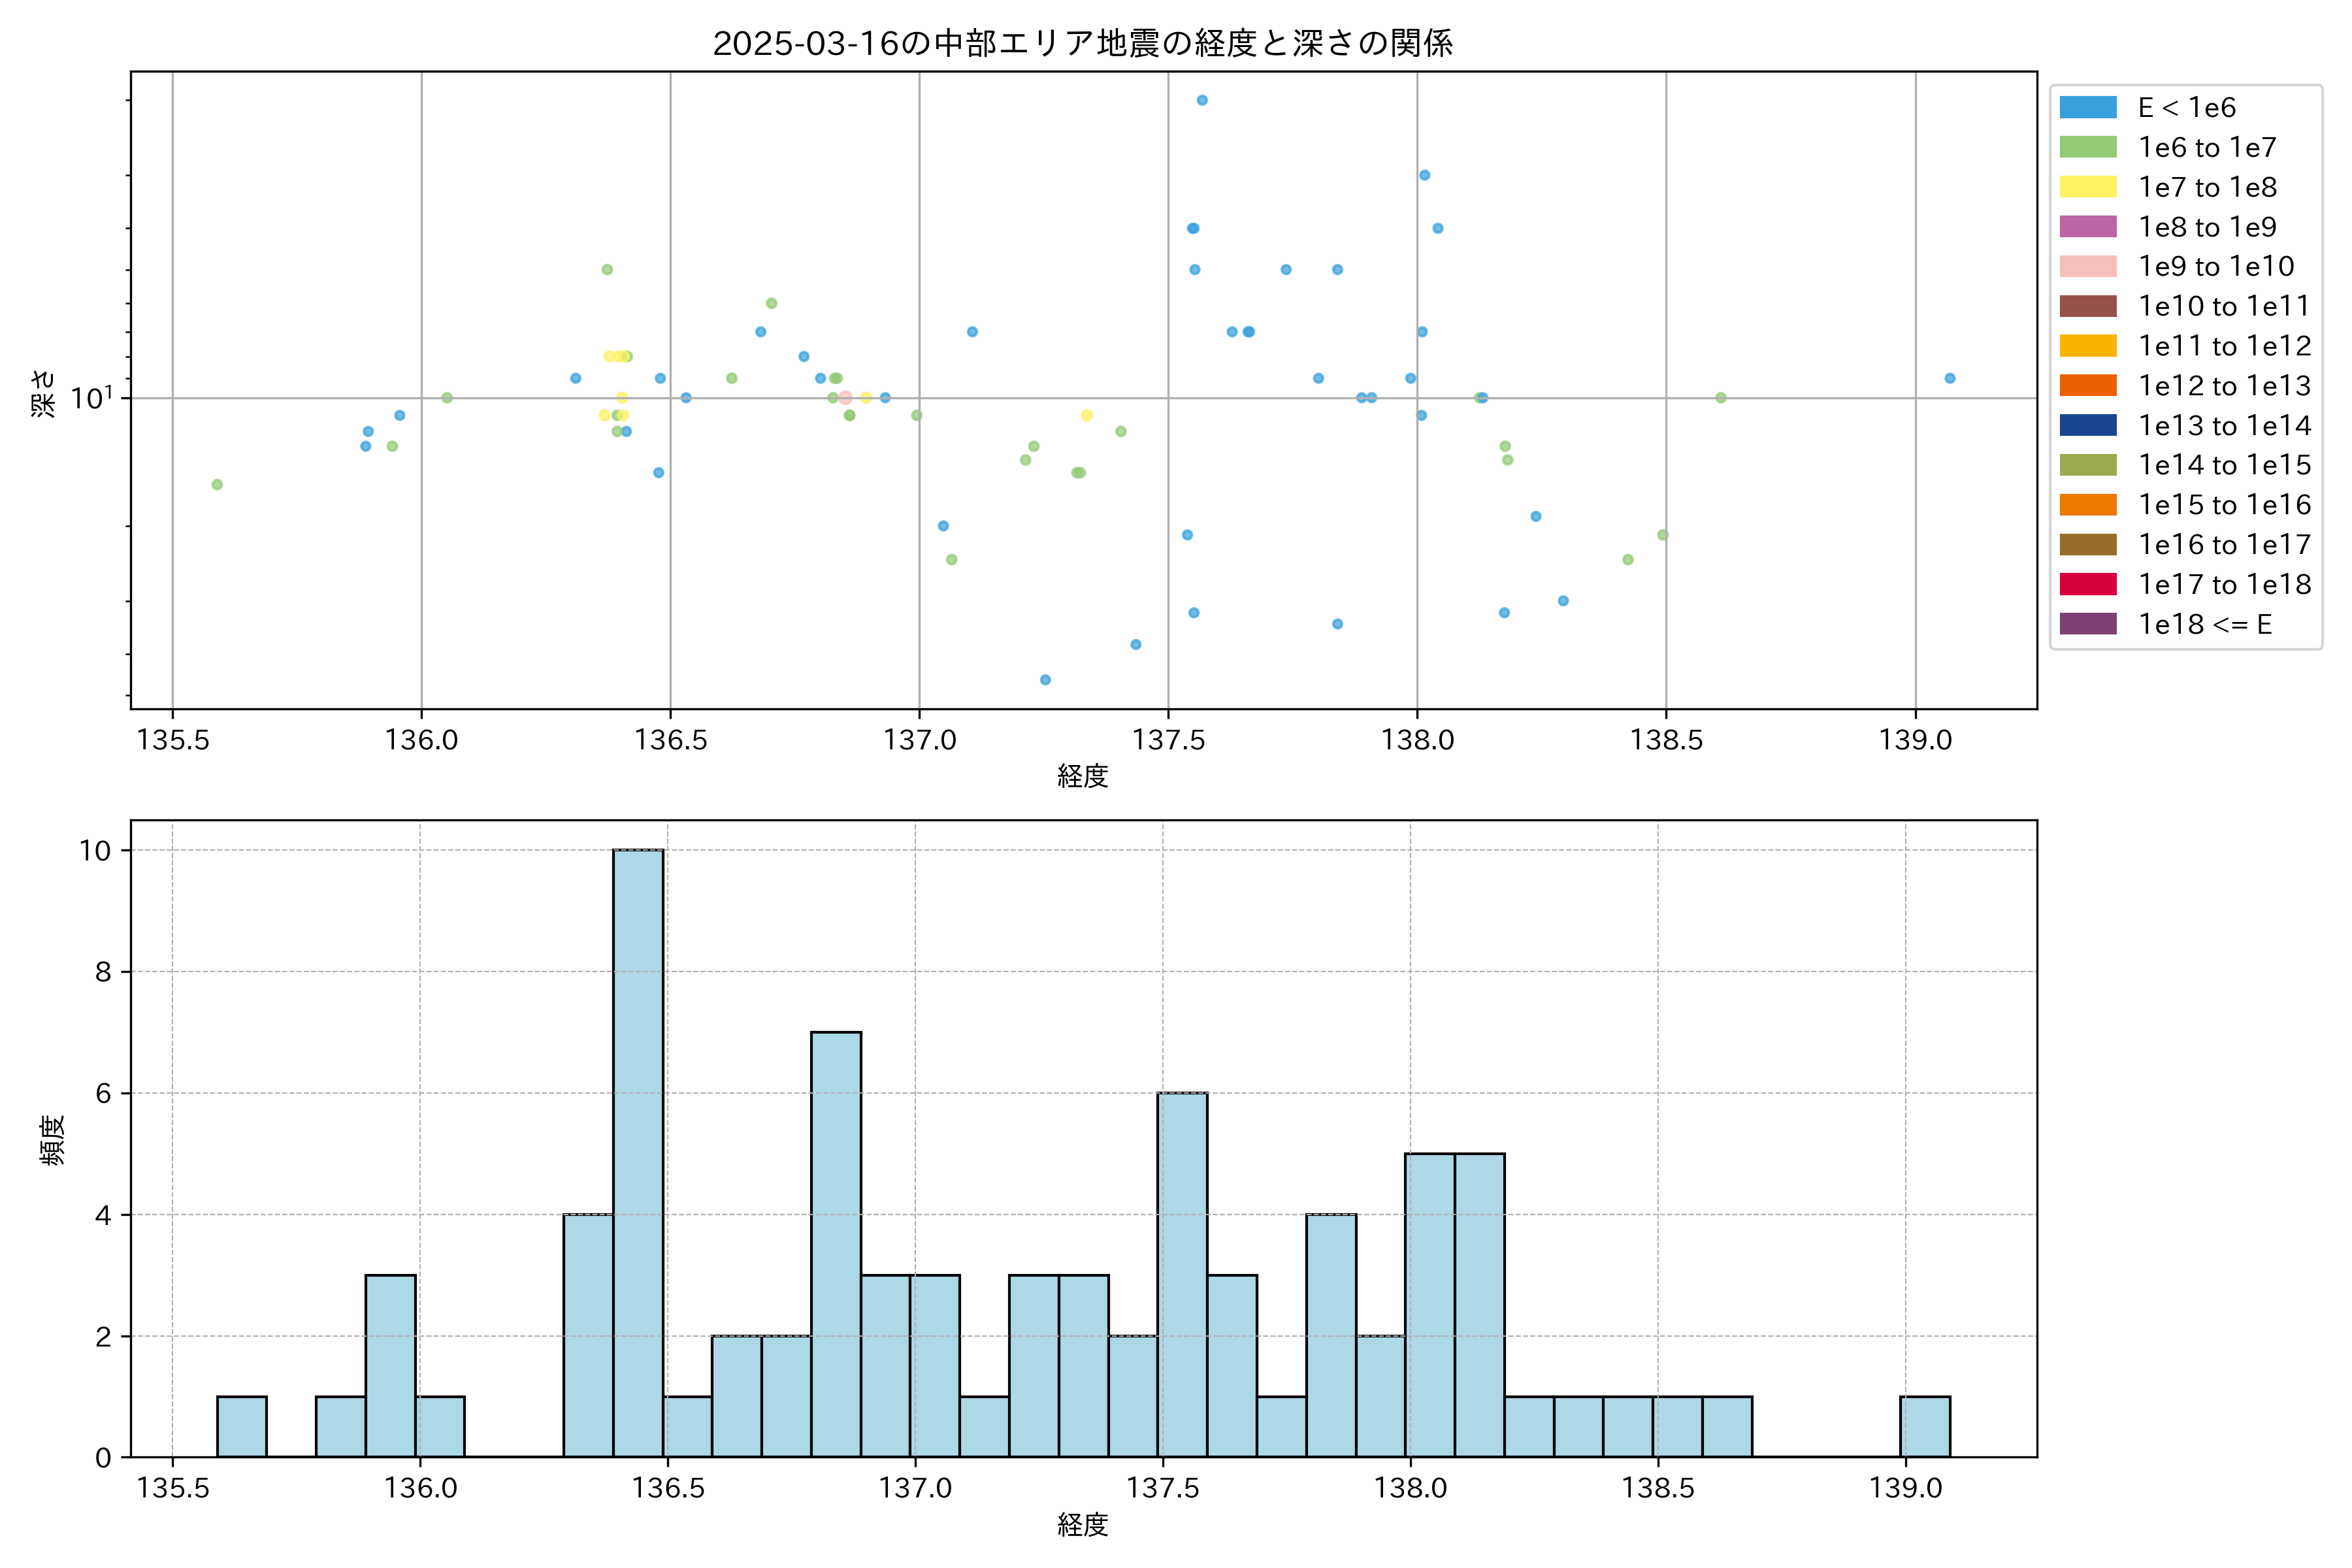Image resolution: width=2352 pixels, height=1568 pixels.
Task: Click the chart title text at top
Action: click(x=1082, y=43)
